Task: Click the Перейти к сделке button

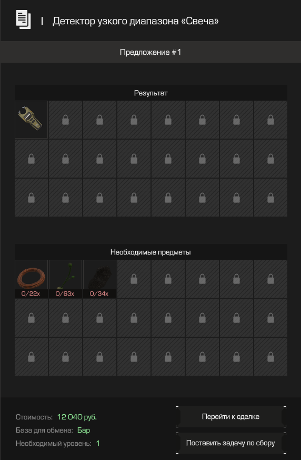Action: point(231,417)
